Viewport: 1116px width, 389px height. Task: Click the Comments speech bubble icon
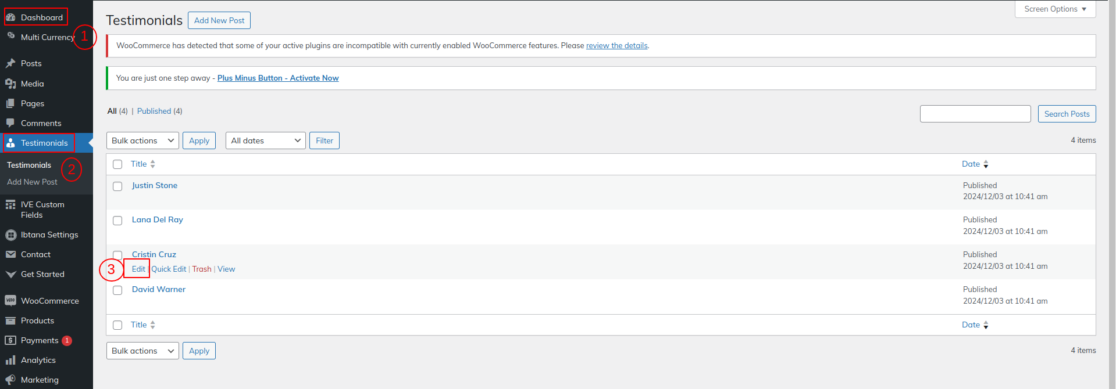tap(10, 123)
